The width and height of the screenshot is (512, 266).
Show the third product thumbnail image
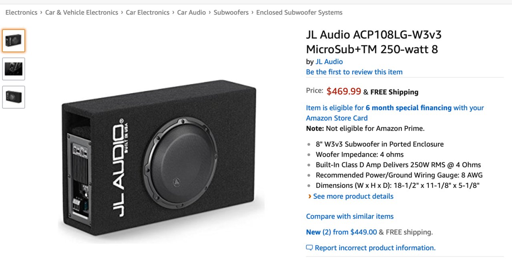pos(14,97)
